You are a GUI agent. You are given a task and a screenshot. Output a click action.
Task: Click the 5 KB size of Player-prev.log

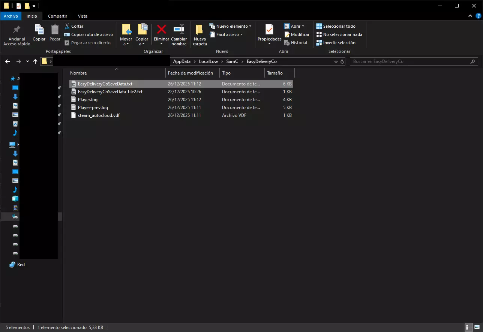click(x=287, y=108)
